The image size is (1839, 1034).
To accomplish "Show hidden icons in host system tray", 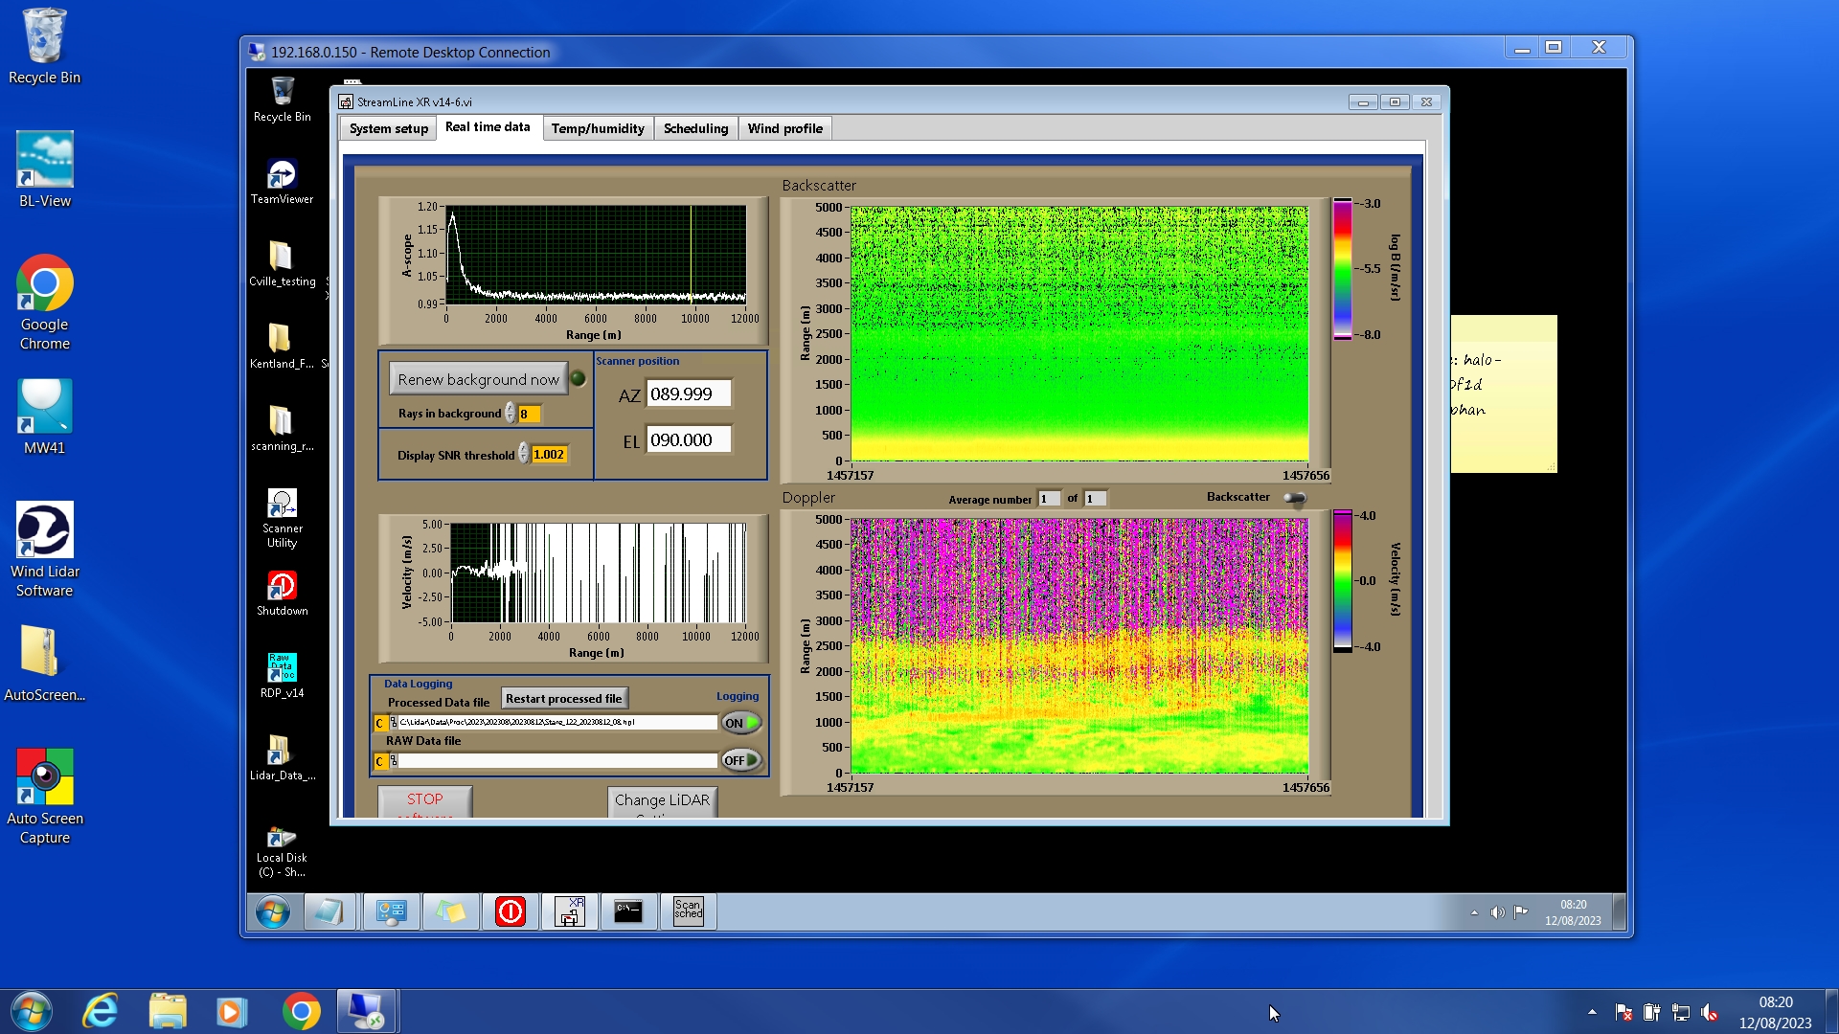I will [x=1592, y=1012].
